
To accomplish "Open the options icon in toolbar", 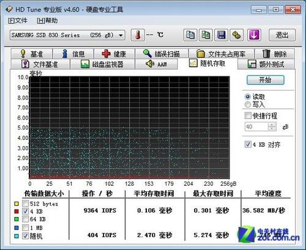I will pos(237,35).
